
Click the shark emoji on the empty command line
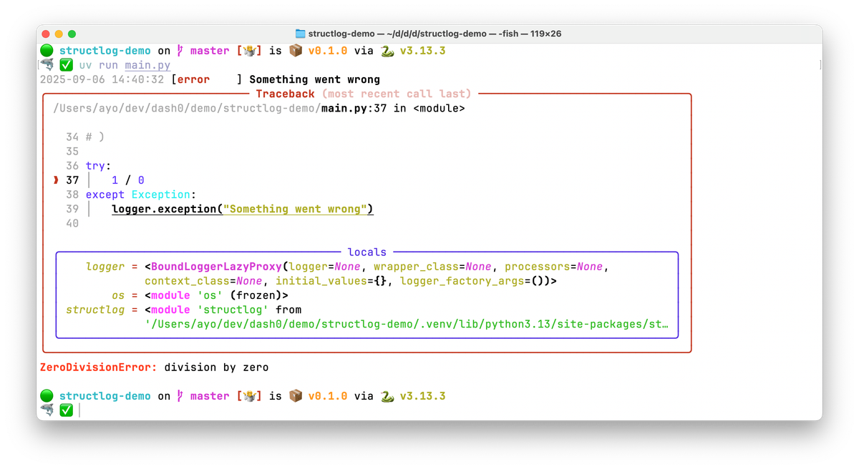(47, 410)
